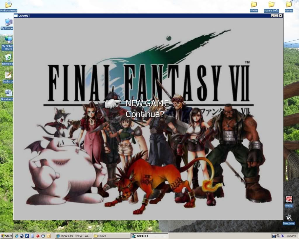Viewport: 299px width, 239px height.
Task: Click the grey round system tray icon
Action: click(278, 236)
